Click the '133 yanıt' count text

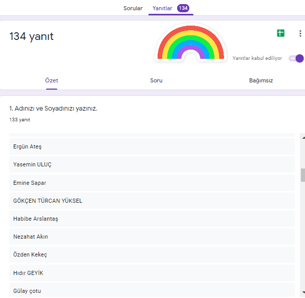(x=19, y=120)
